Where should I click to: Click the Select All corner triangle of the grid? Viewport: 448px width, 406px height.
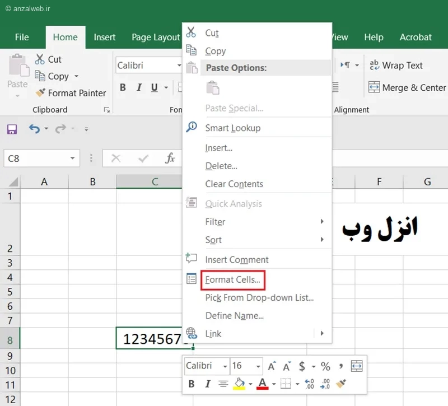(x=13, y=181)
